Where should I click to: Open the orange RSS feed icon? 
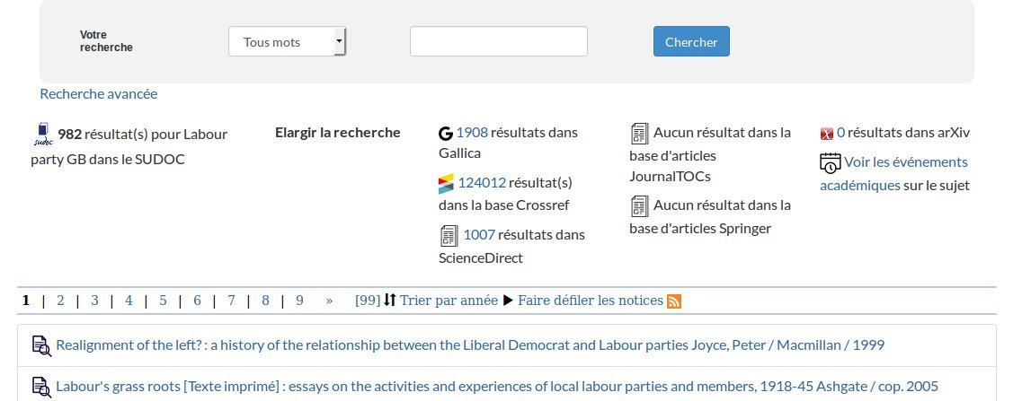(674, 301)
